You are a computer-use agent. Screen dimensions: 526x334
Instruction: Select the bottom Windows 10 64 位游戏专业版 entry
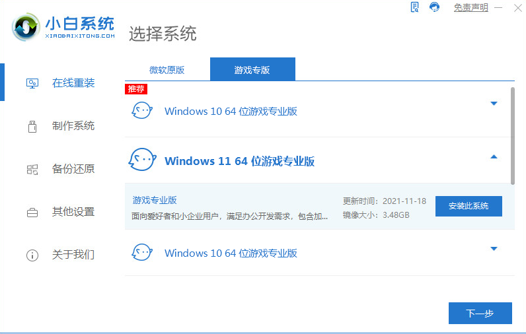pyautogui.click(x=231, y=253)
